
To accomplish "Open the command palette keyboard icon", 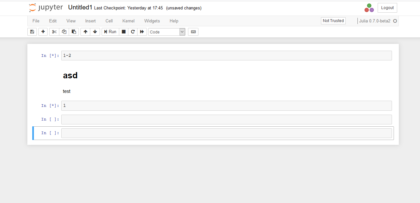I will click(193, 32).
